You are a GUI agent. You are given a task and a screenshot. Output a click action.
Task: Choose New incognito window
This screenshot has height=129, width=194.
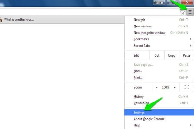(x=159, y=33)
